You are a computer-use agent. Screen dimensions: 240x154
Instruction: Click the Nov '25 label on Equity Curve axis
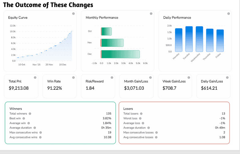click(x=36, y=65)
